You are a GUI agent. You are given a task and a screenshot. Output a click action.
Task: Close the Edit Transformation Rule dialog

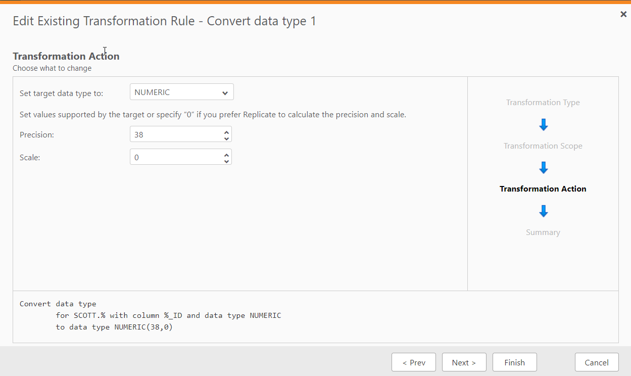pos(623,15)
